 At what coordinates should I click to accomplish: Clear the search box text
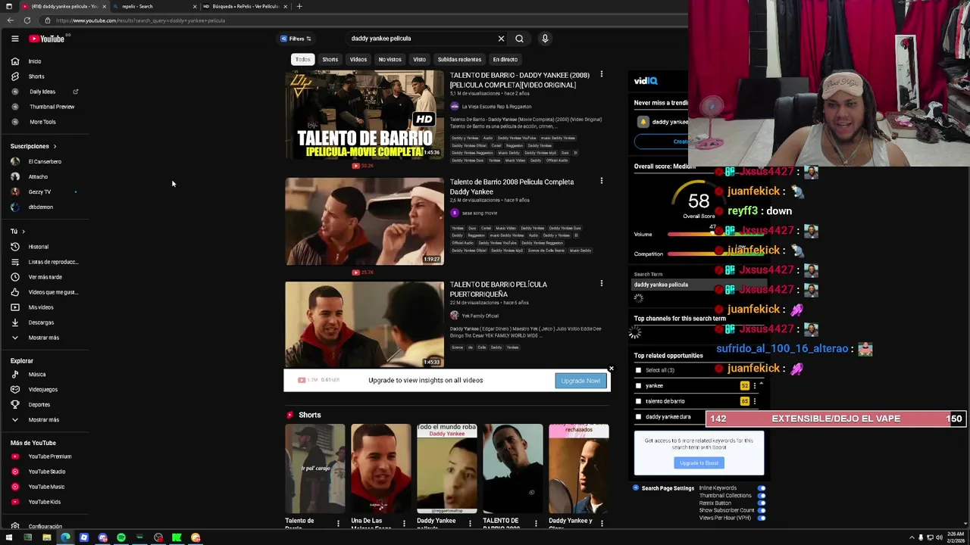501,39
